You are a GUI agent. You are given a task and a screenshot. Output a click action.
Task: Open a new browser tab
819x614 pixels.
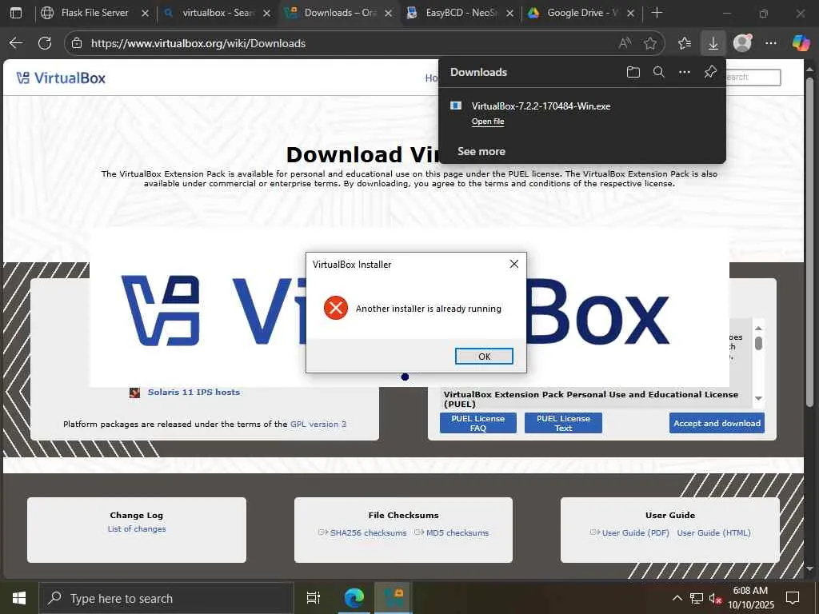coord(657,13)
